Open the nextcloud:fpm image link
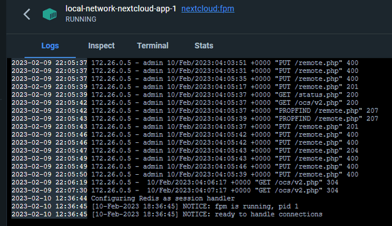392x226 pixels. (x=207, y=9)
